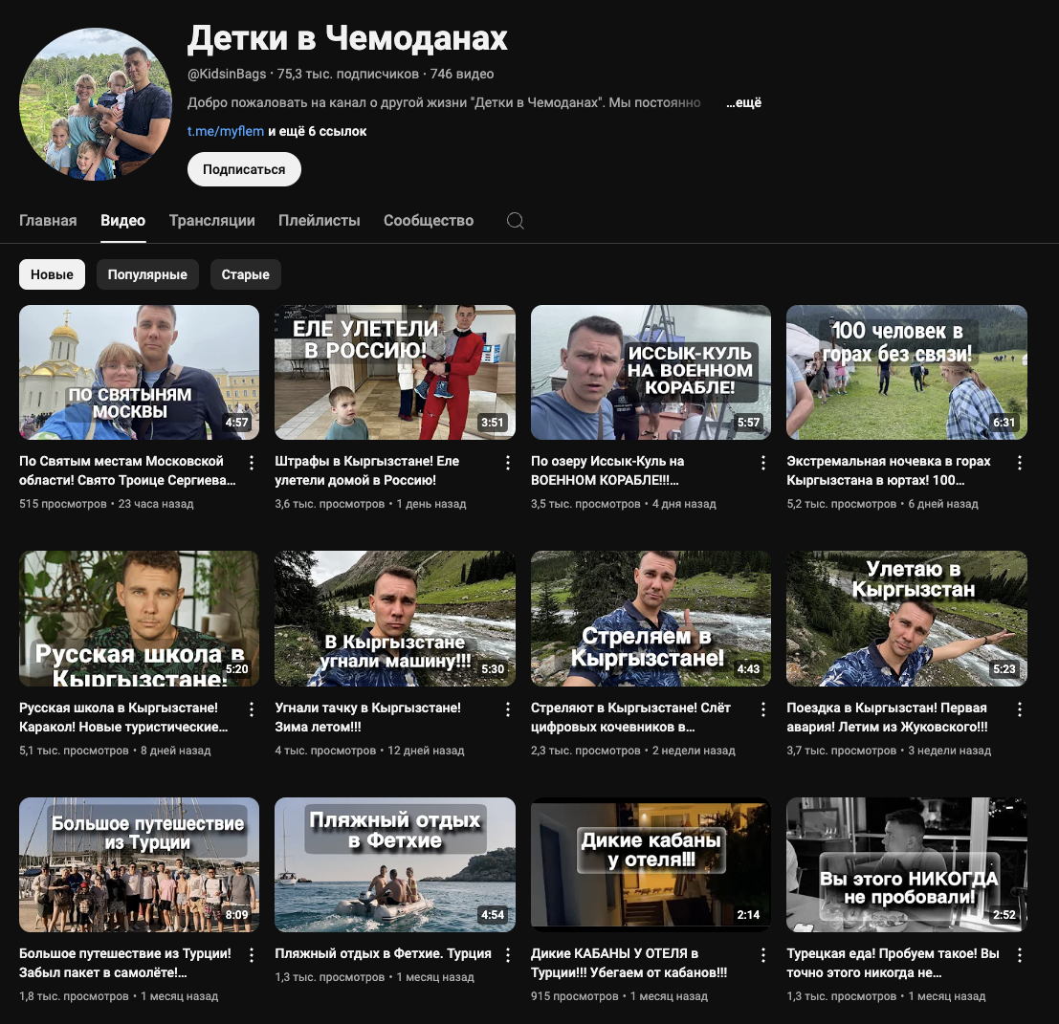
Task: Show 'и ещё 6 ссылок' links
Action: [318, 131]
